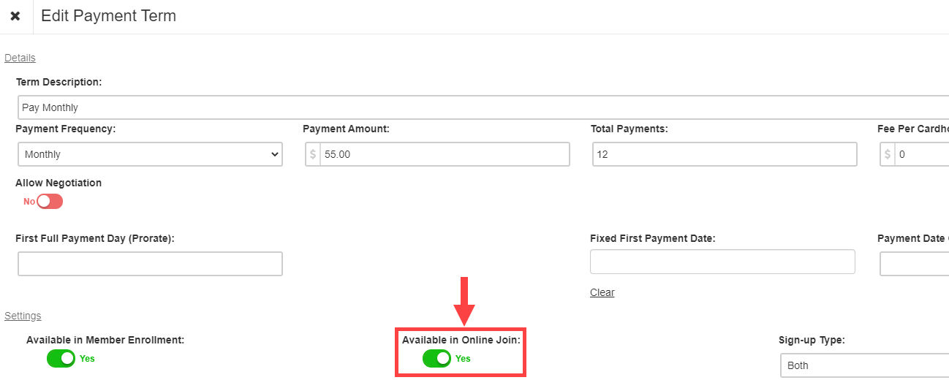Toggle the Allow Negotiation switch
949x380 pixels.
[50, 201]
